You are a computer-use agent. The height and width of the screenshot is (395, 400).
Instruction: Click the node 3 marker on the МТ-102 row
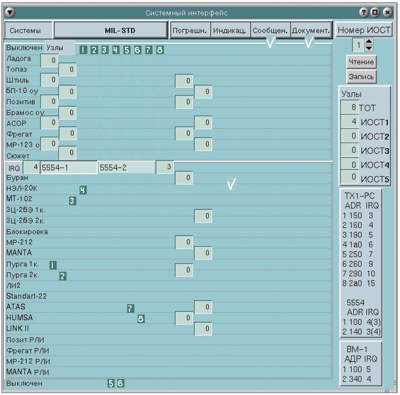coord(72,201)
